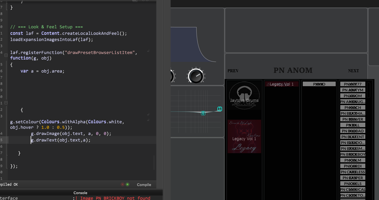Image resolution: width=379 pixels, height=200 pixels.
Task: Click the white-ringed rotary knob
Action: tap(195, 76)
